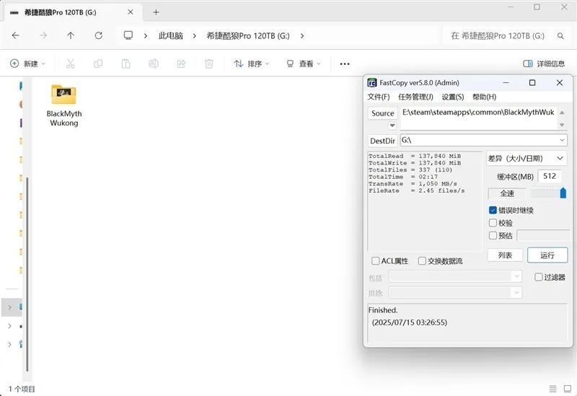Click the TransRate 1,050 MB/s line
The image size is (577, 396).
(x=413, y=184)
